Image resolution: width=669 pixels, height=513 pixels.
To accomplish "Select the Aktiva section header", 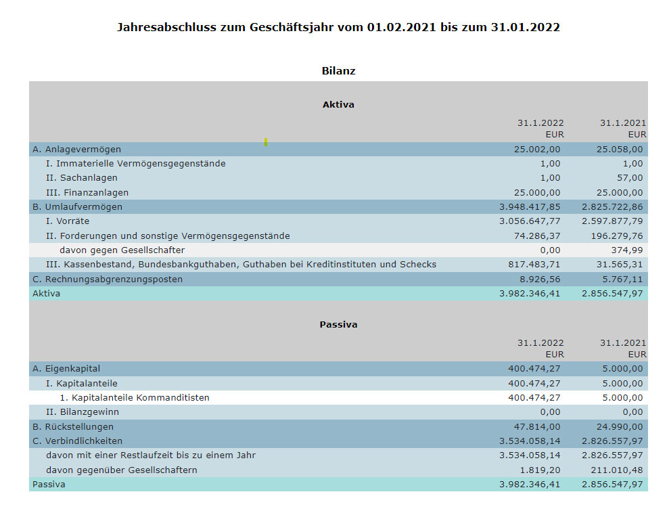I will click(338, 105).
